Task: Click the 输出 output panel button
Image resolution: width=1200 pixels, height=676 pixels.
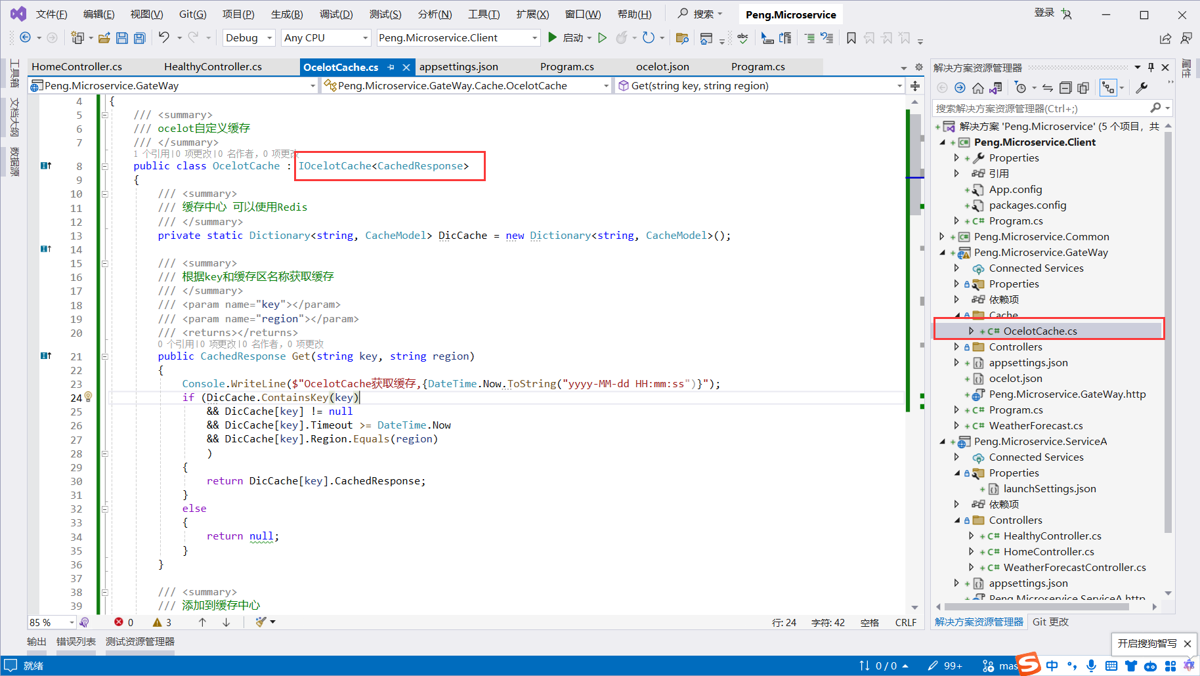Action: (37, 641)
